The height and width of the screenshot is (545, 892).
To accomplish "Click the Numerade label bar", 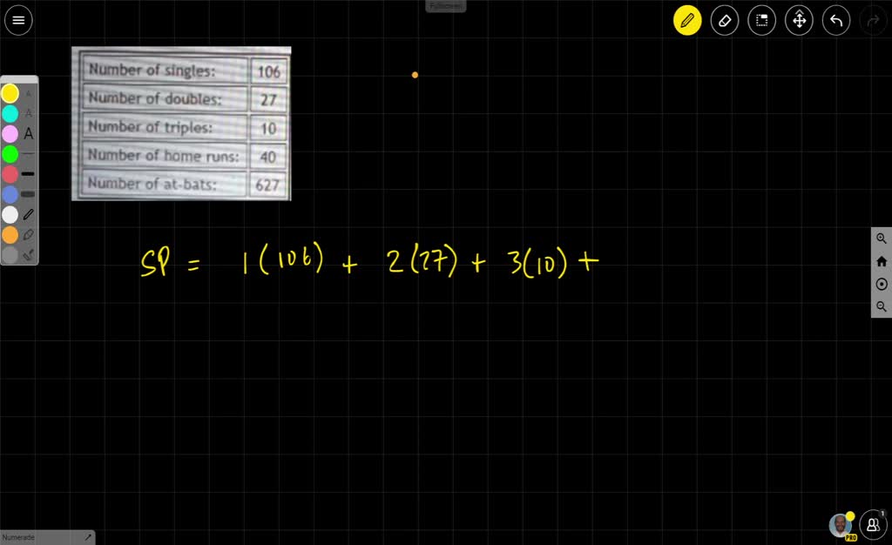I will coord(47,537).
